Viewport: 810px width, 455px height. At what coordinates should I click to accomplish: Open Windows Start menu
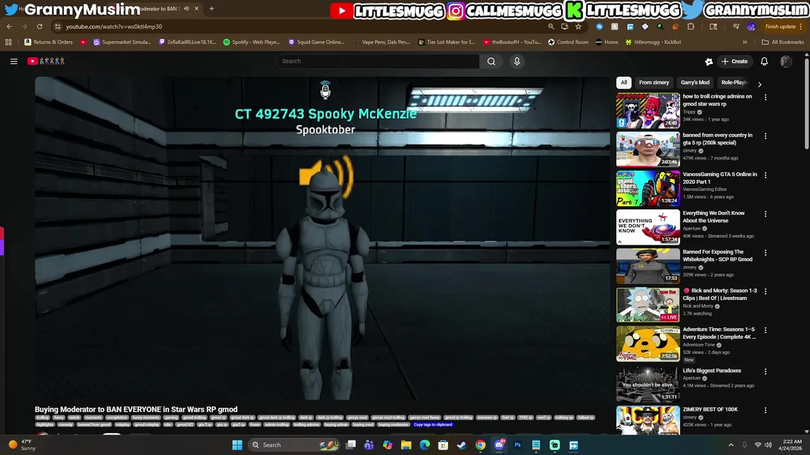(x=237, y=445)
